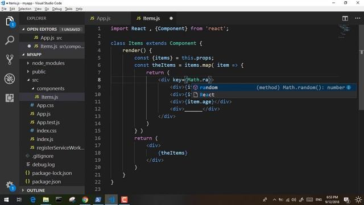Open package-lock.json in the file tree
Image resolution: width=364 pixels, height=205 pixels.
[52, 173]
